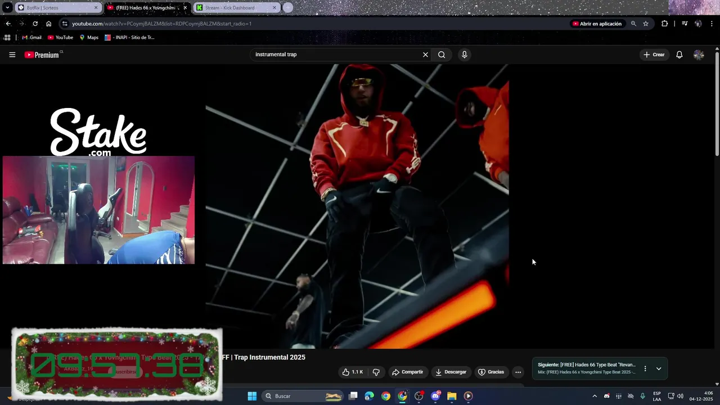720x405 pixels.
Task: Click the YouTube search magnifier button
Action: pos(442,55)
